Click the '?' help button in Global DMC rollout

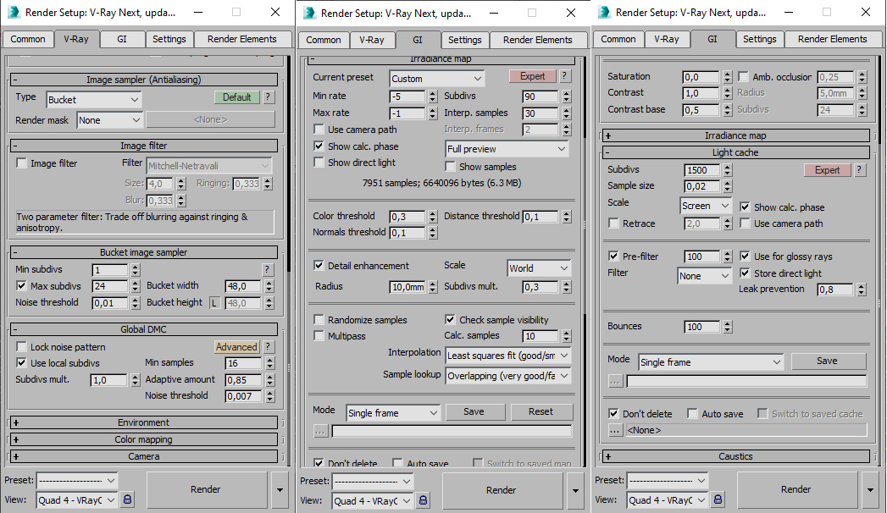tap(269, 347)
